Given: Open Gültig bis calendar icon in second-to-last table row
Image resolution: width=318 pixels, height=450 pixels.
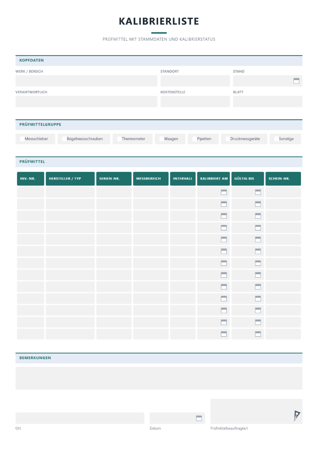Looking at the screenshot, I should [258, 322].
